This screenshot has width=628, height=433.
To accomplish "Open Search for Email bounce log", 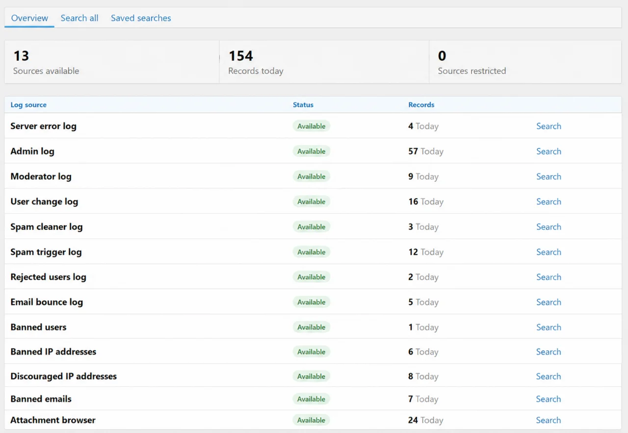I will 549,302.
